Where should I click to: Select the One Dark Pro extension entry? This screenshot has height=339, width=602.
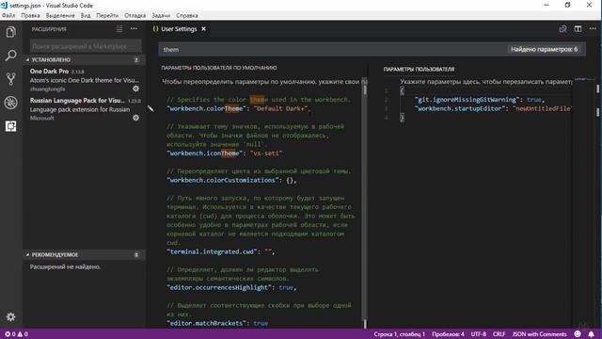click(84, 79)
